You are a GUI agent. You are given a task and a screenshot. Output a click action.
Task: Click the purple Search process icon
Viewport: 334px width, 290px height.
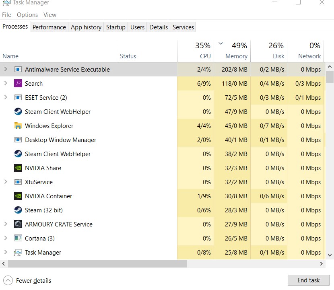tap(18, 84)
